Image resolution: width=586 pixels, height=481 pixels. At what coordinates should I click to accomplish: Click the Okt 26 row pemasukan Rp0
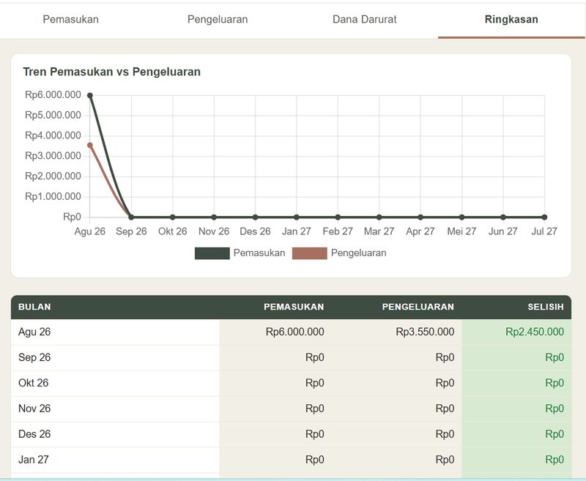[x=315, y=383]
